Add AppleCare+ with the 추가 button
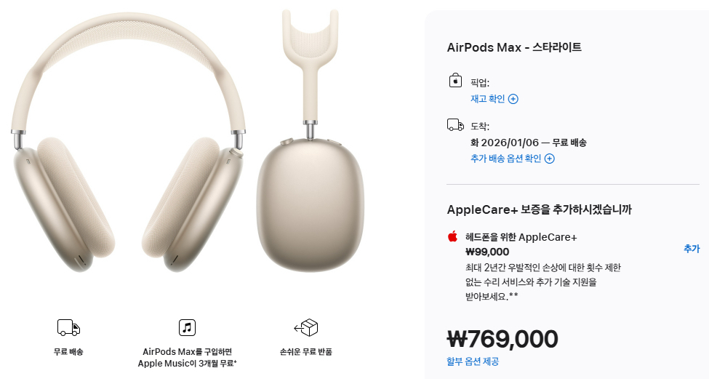The height and width of the screenshot is (384, 709). tap(692, 248)
